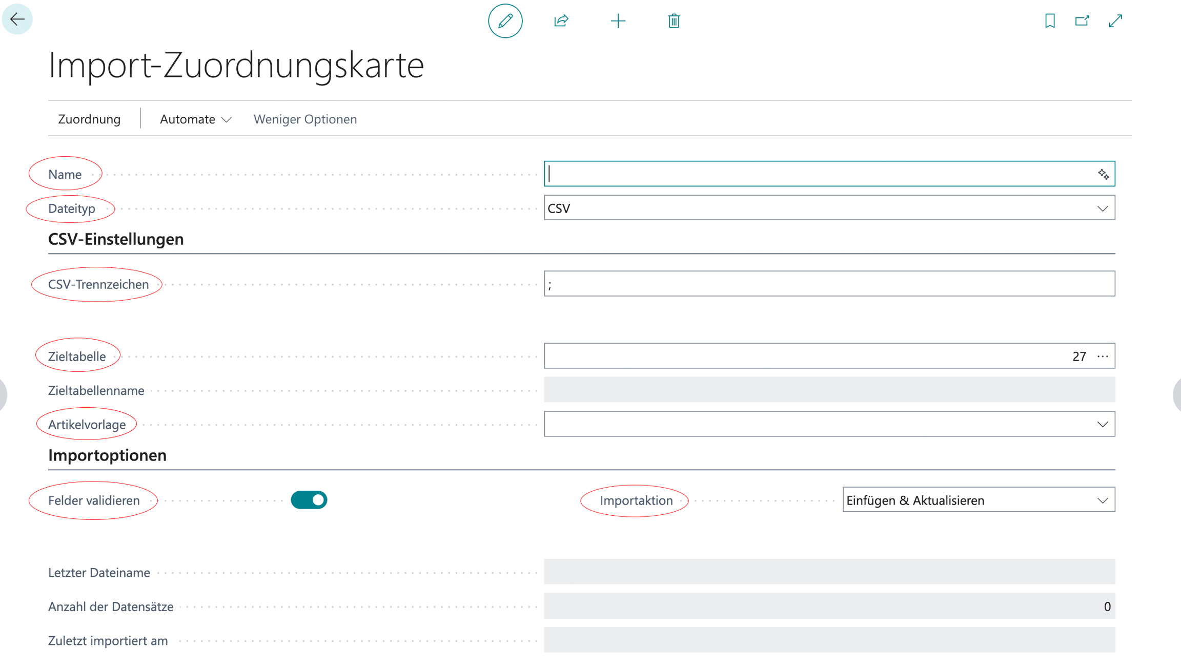Click the Zuletzt importiert am label
This screenshot has width=1181, height=671.
click(x=108, y=641)
